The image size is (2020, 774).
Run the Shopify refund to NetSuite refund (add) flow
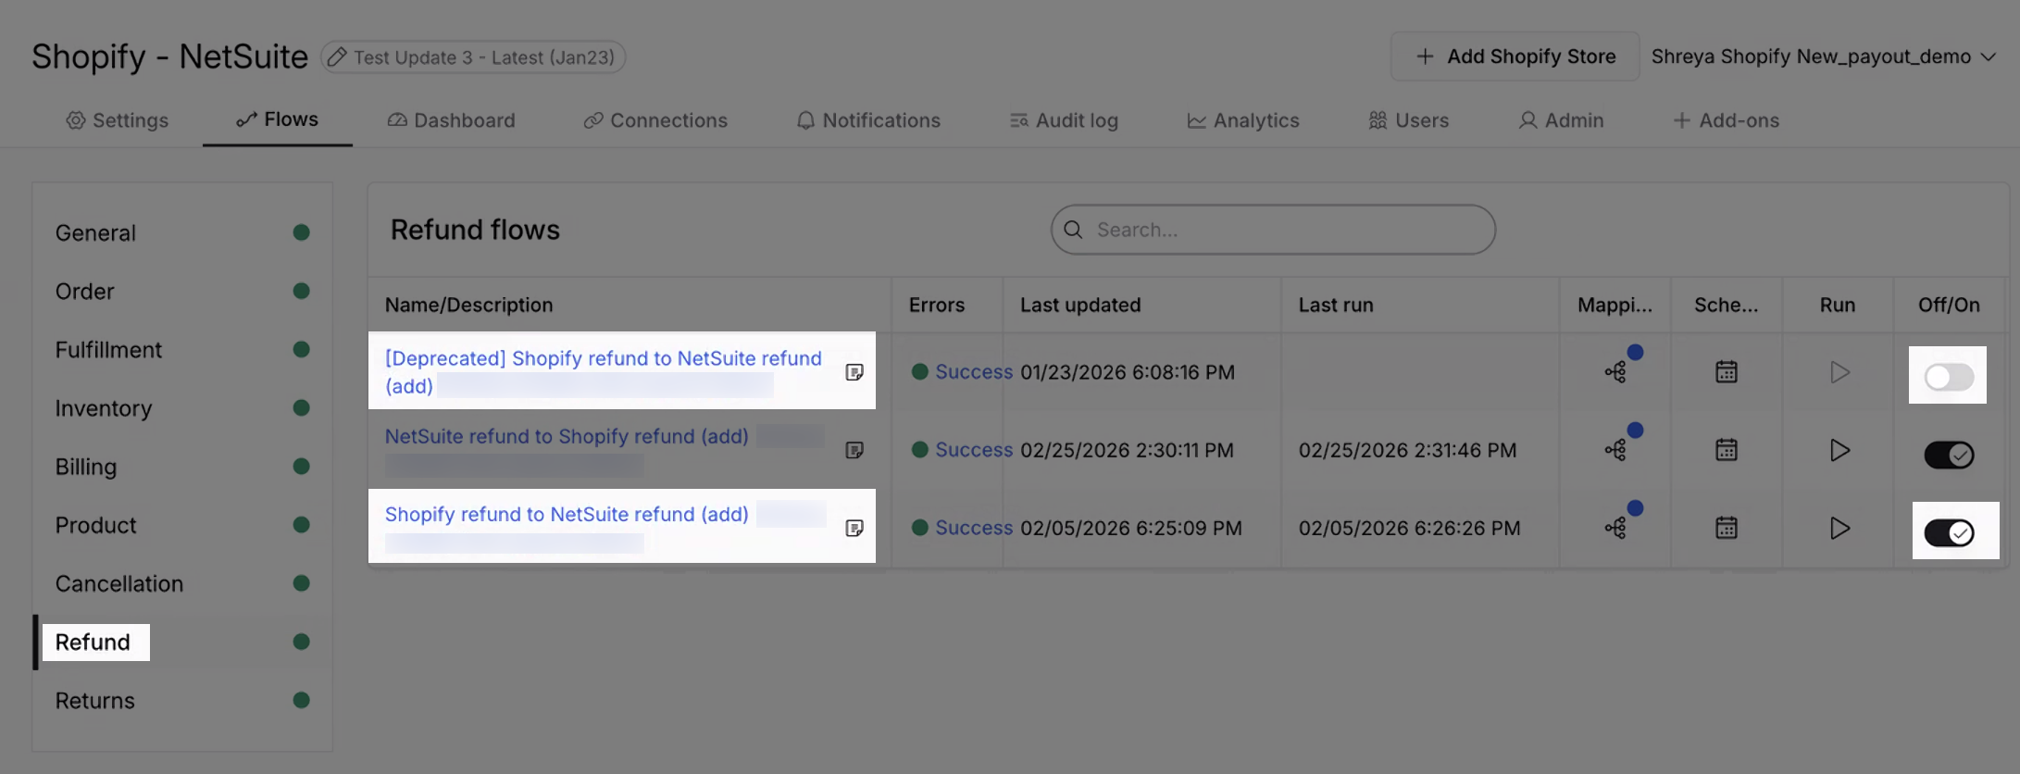1839,528
